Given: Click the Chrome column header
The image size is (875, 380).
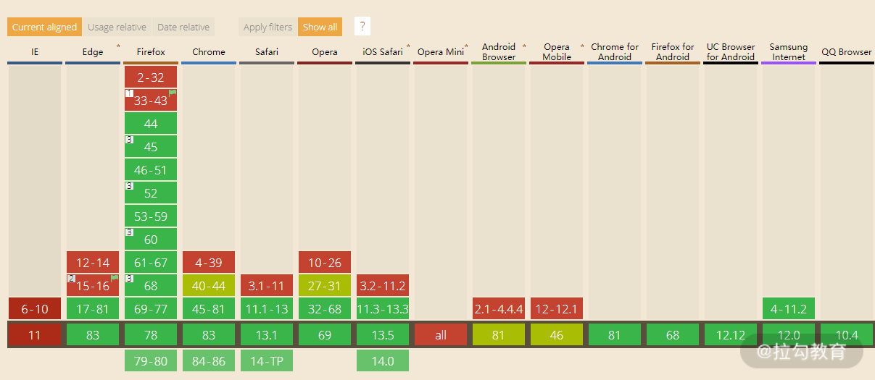Looking at the screenshot, I should pyautogui.click(x=209, y=52).
